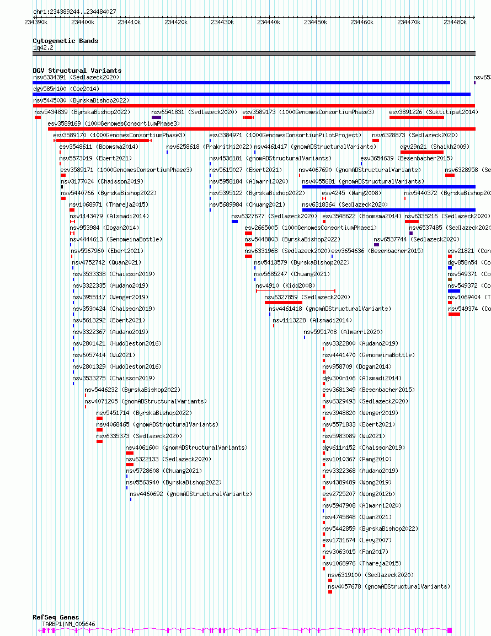The height and width of the screenshot is (636, 491).
Task: Open the nsv5445030 (ByrskaBishop2022) variant
Action: (x=81, y=100)
